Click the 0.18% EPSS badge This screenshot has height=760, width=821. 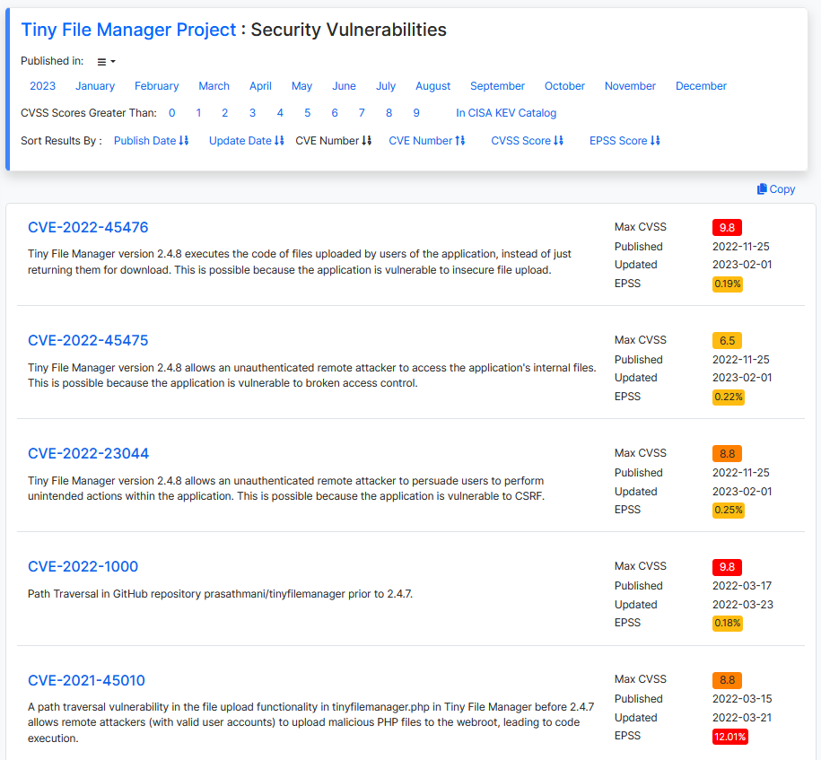click(728, 624)
